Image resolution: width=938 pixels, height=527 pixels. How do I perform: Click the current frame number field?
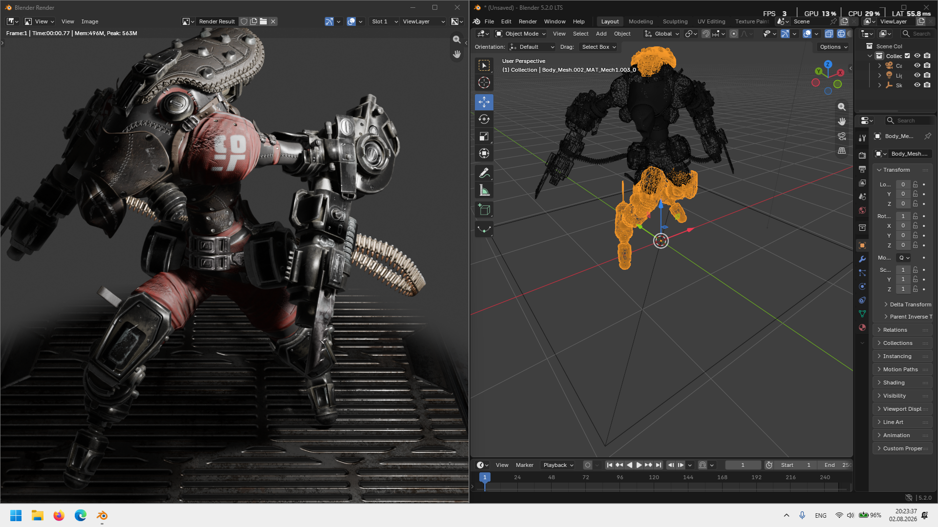click(743, 465)
